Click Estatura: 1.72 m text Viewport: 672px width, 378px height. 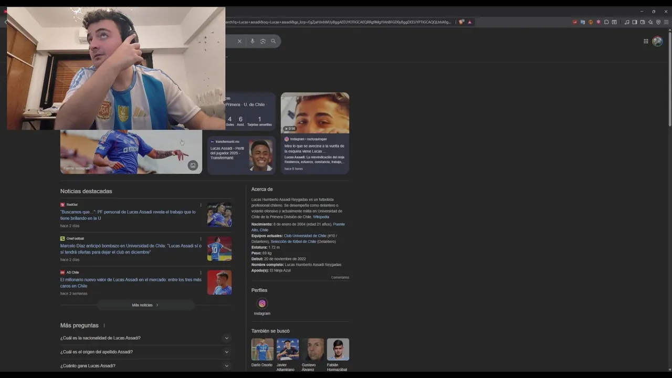point(266,247)
